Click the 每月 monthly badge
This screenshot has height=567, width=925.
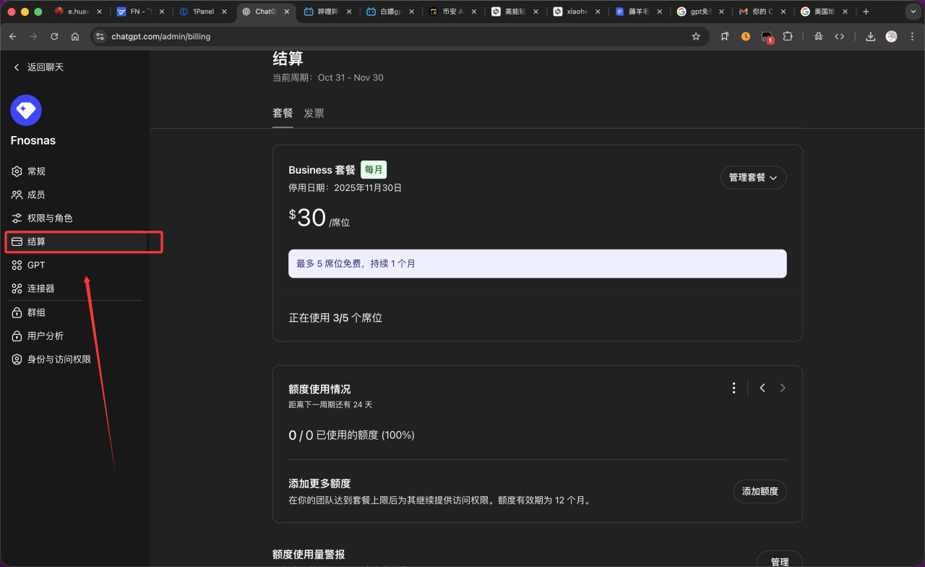tap(374, 169)
